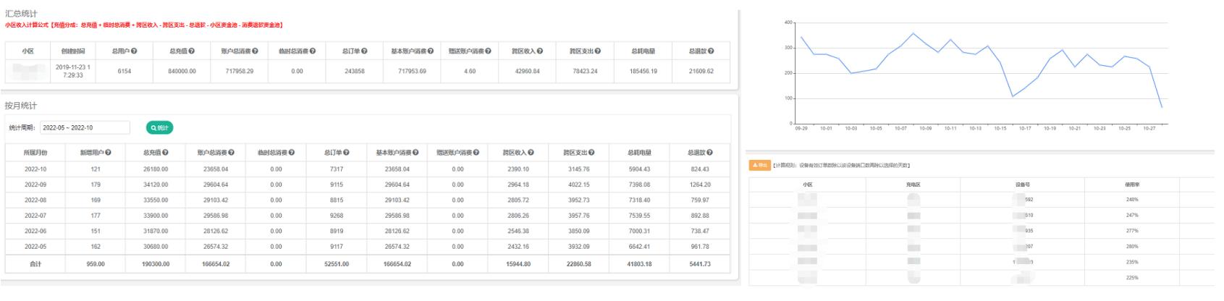The image size is (1224, 301).
Task: Click help icon beside 总订单 in monthly table
Action: coord(347,153)
